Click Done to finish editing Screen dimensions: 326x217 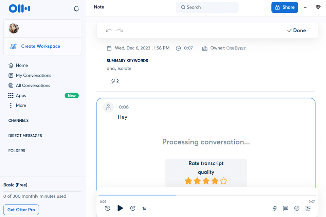pyautogui.click(x=296, y=31)
